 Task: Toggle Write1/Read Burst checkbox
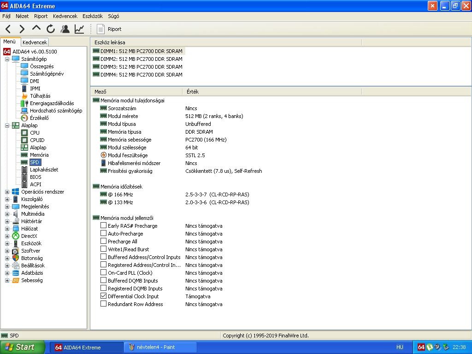tap(103, 249)
